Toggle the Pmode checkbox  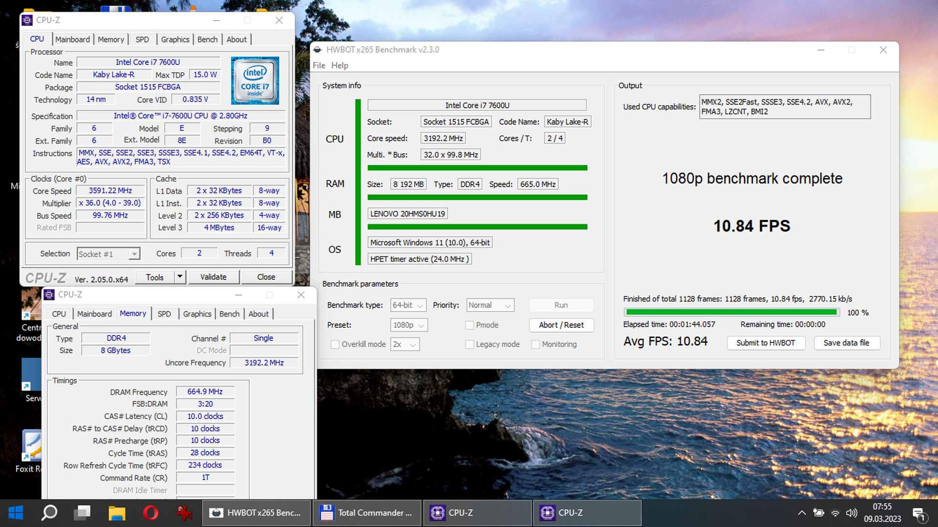pos(469,325)
